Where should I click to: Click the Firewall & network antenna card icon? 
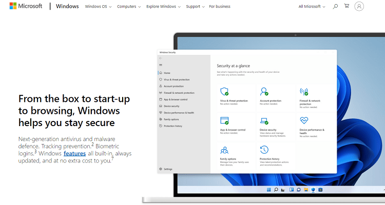[x=304, y=91]
